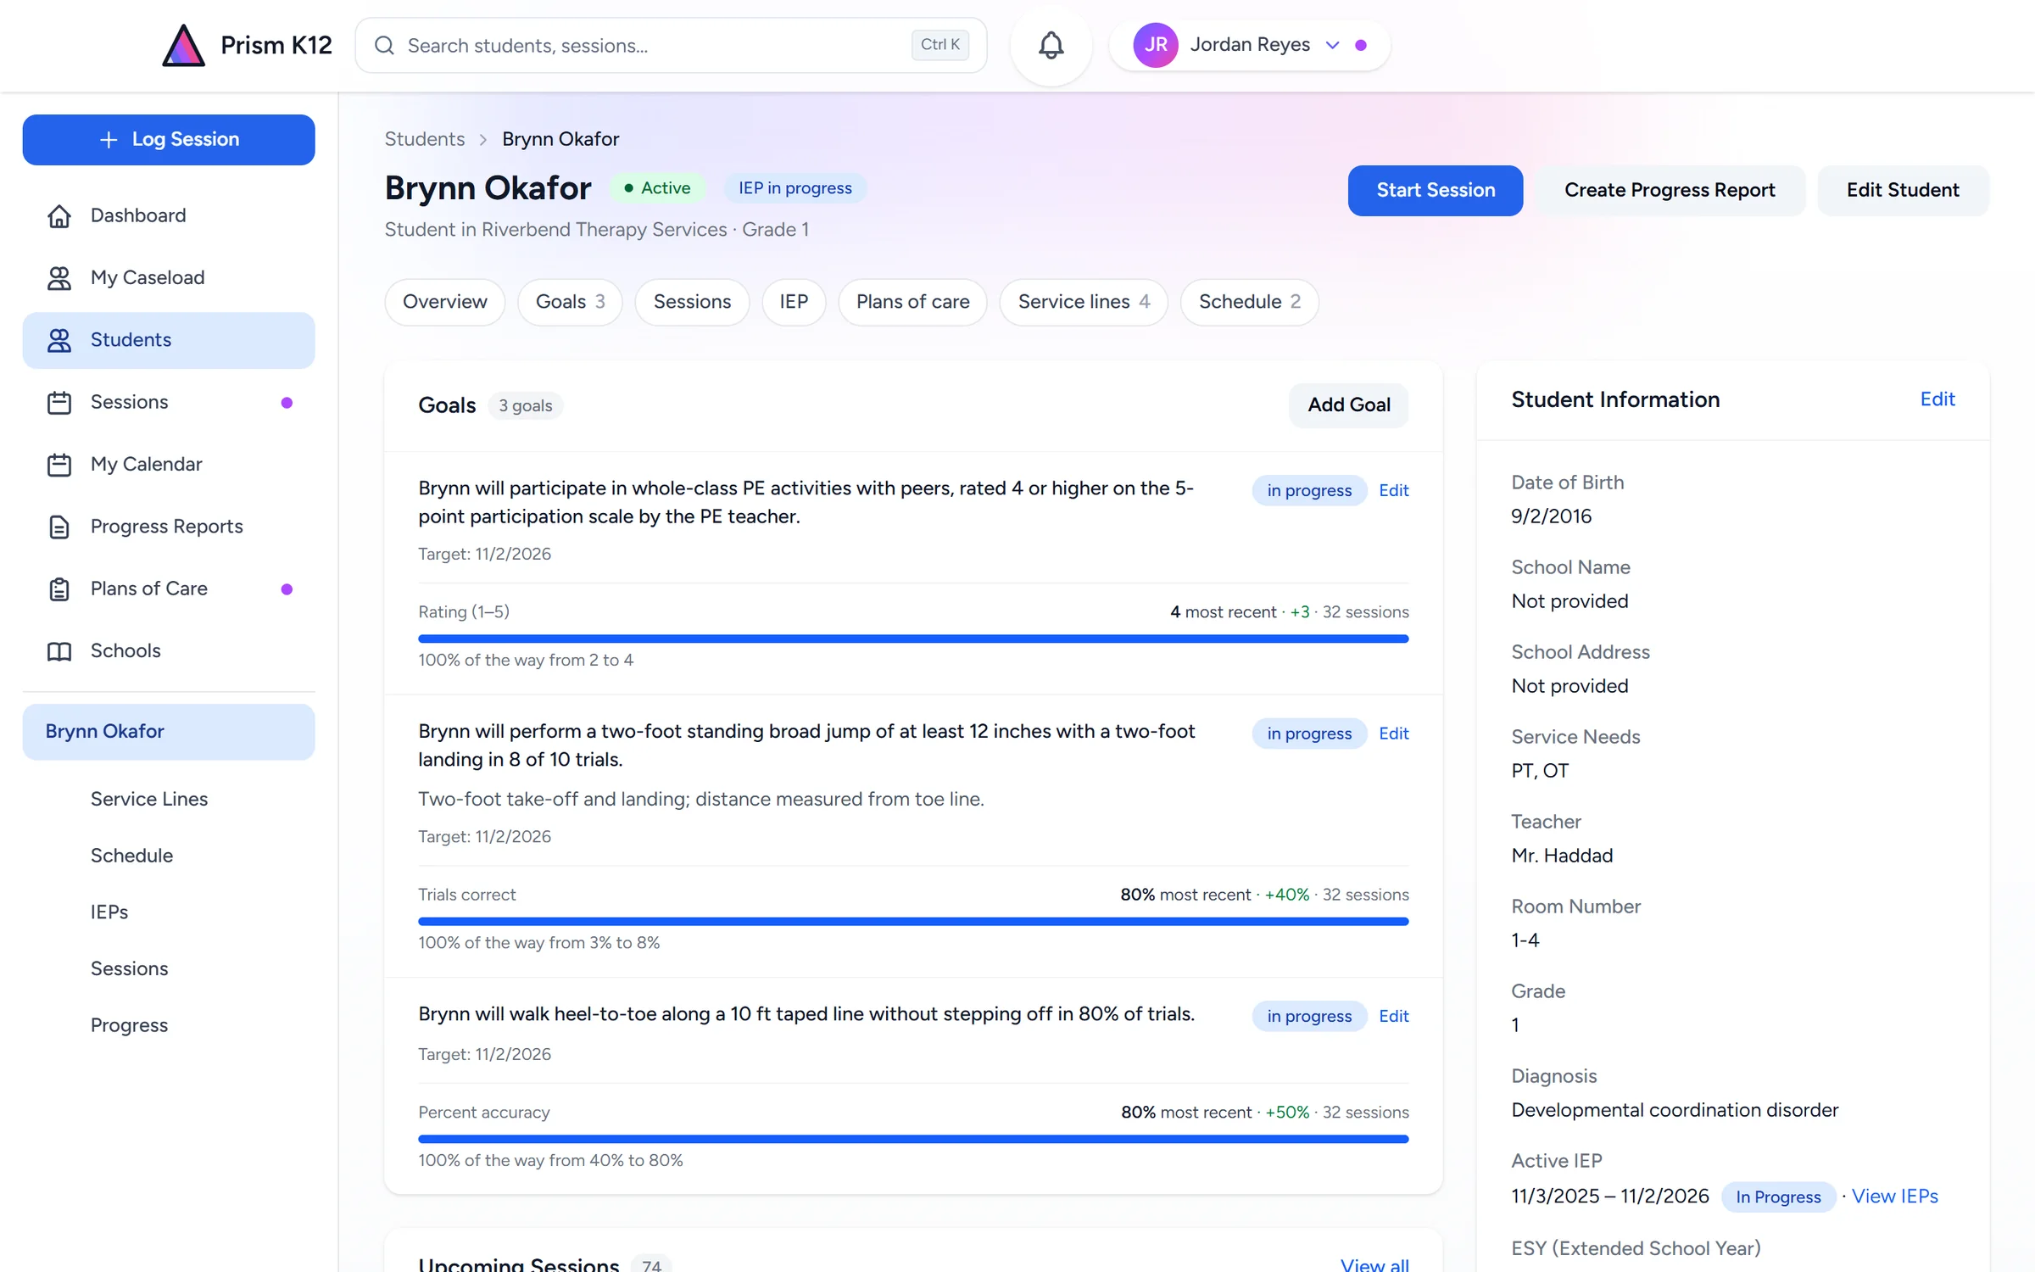The image size is (2035, 1272).
Task: Click the Trials correct progress bar
Action: (x=913, y=921)
